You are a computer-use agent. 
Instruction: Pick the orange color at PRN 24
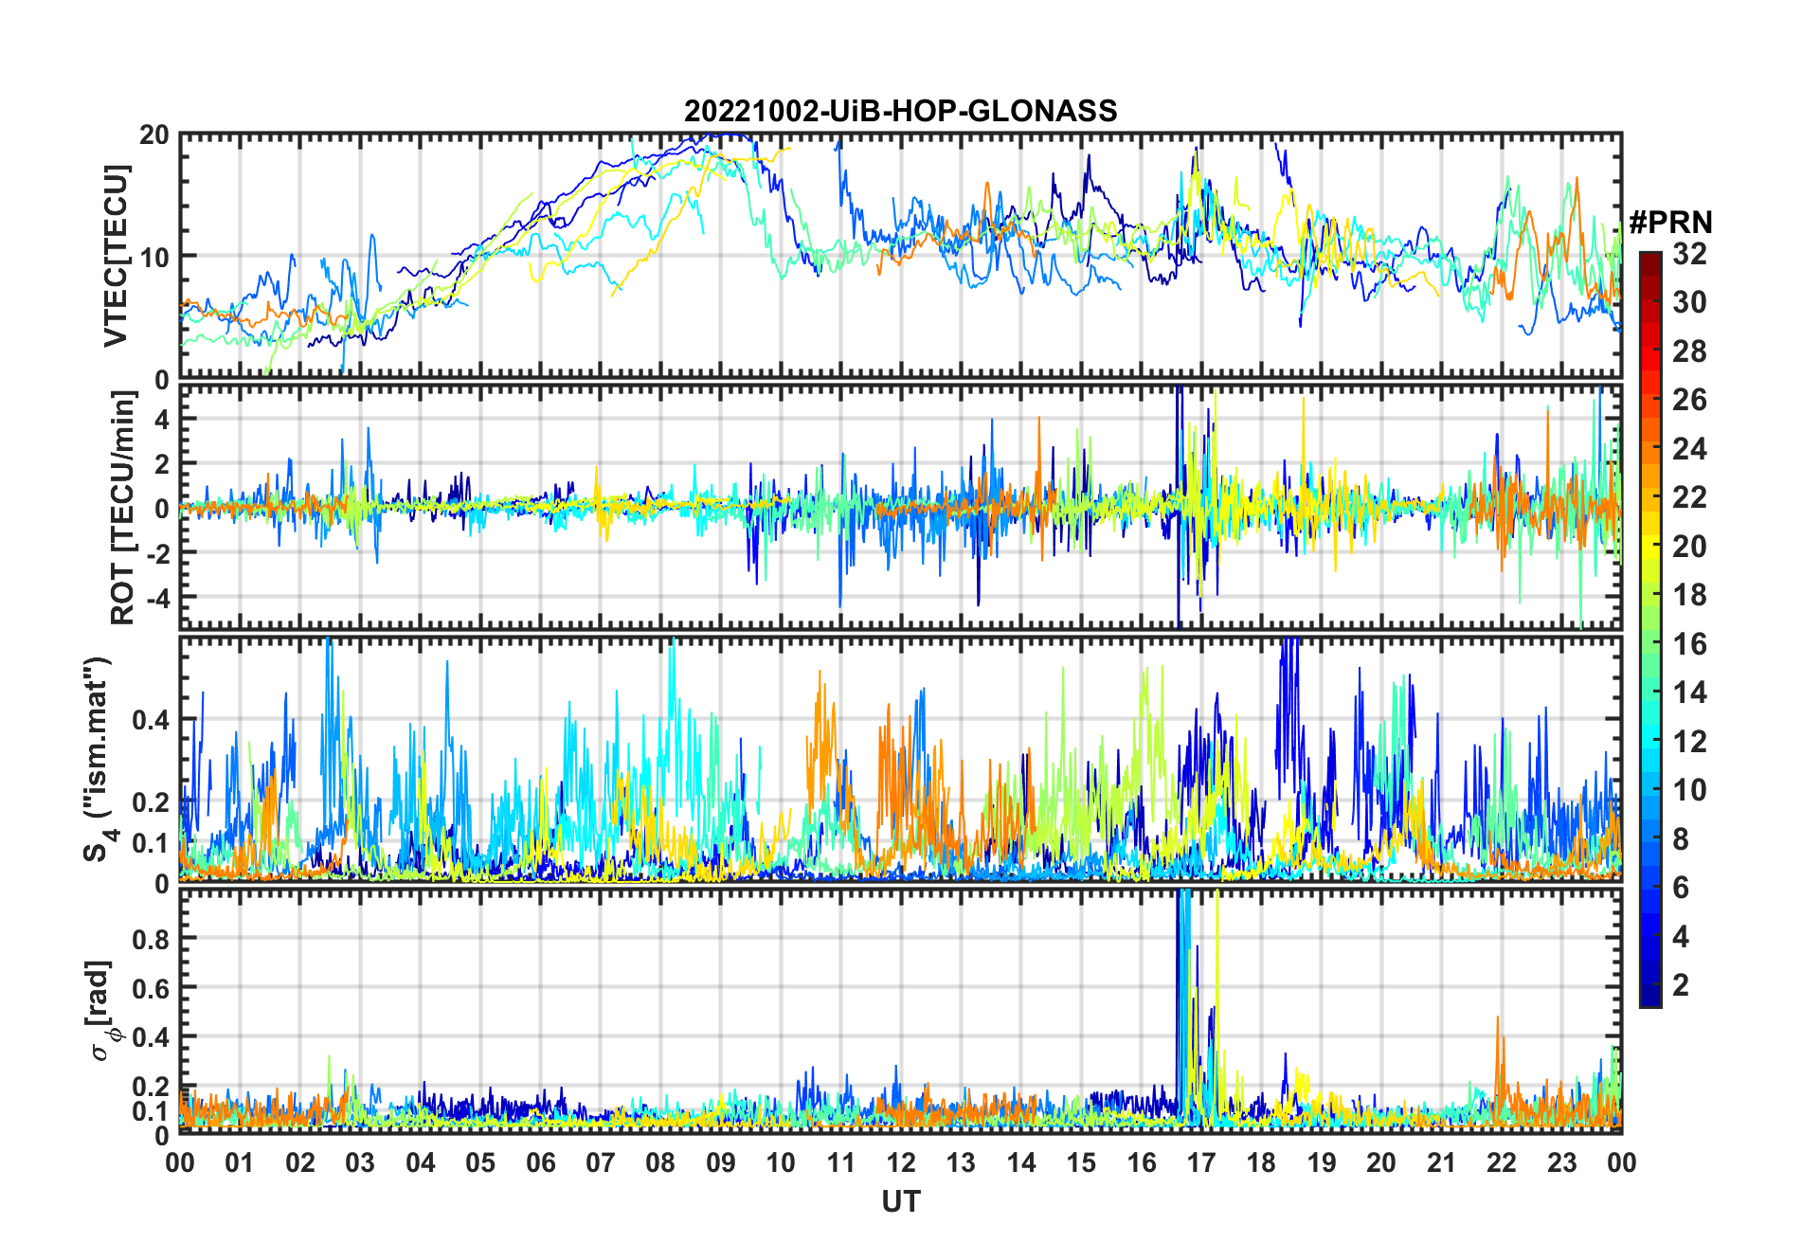pyautogui.click(x=1649, y=448)
